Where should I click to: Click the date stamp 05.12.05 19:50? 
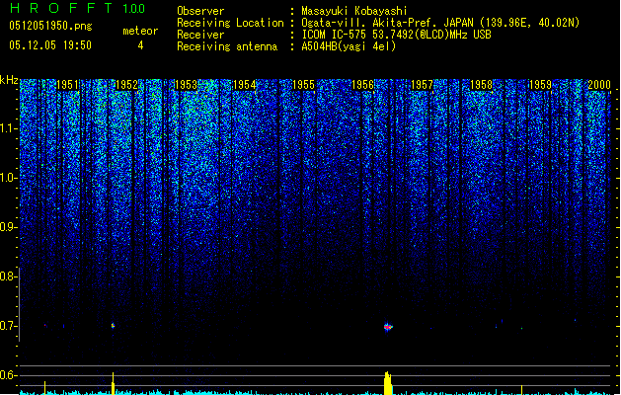(x=50, y=45)
